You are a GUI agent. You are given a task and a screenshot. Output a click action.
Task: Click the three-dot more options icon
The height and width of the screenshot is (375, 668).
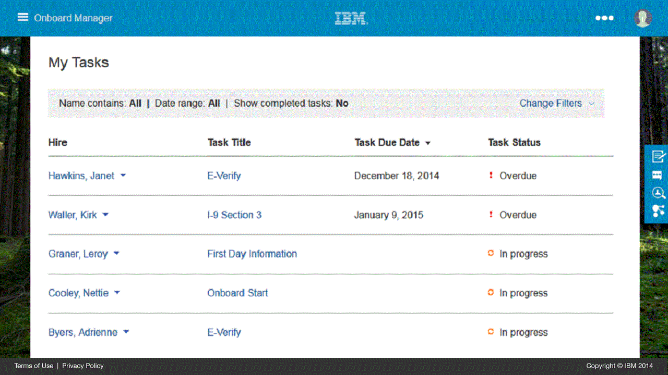(x=604, y=18)
